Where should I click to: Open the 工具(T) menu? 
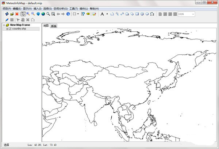click(74, 8)
